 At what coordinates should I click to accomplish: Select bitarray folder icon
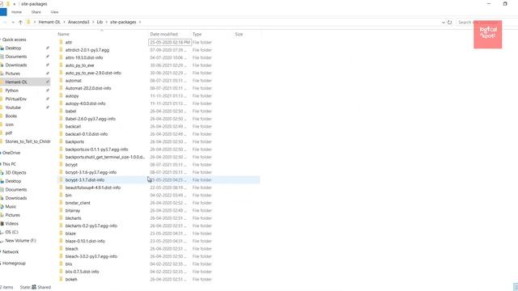(x=61, y=210)
